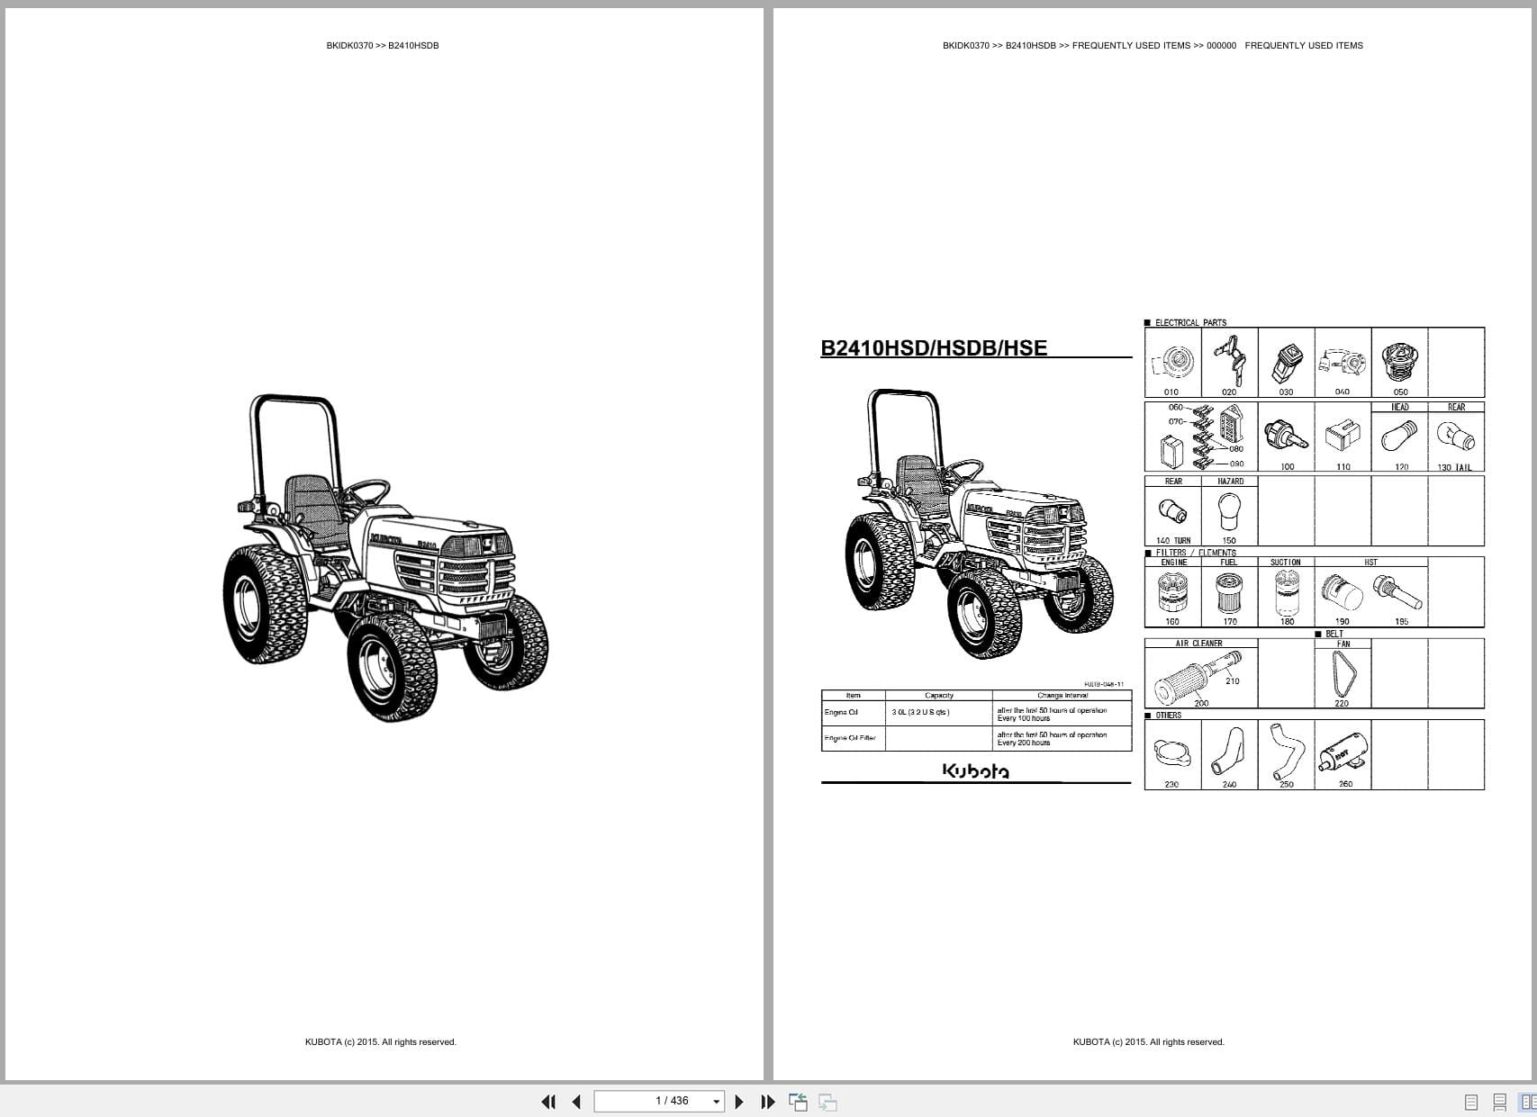This screenshot has height=1117, width=1537.
Task: Go to the next page
Action: click(739, 1102)
